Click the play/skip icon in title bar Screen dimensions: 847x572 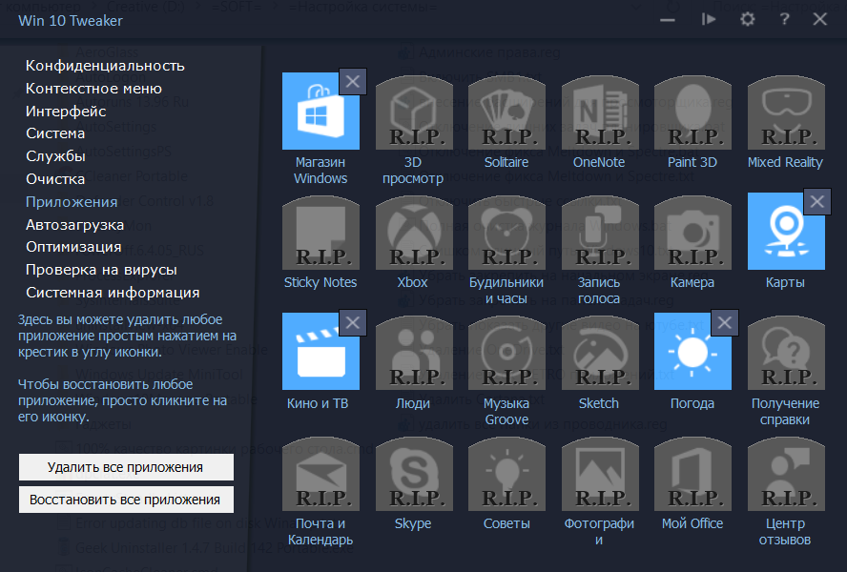pos(708,19)
